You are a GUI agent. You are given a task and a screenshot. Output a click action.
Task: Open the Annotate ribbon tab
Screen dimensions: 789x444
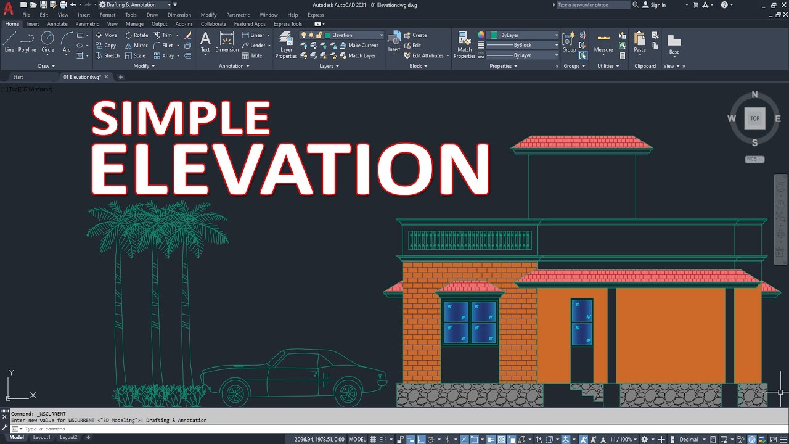[57, 24]
